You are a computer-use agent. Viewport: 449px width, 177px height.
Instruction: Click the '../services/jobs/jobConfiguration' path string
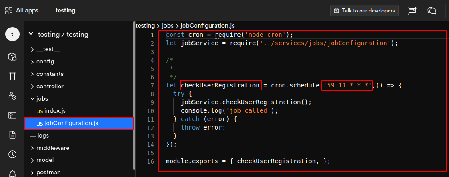(x=325, y=43)
